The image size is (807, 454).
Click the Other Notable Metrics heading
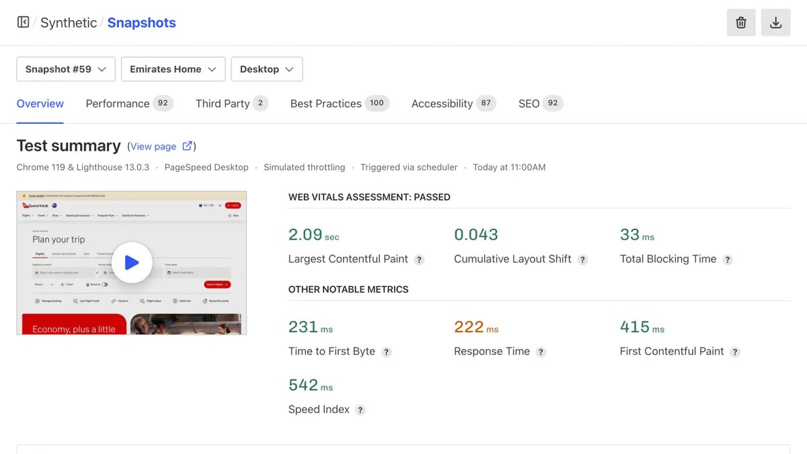pyautogui.click(x=348, y=289)
